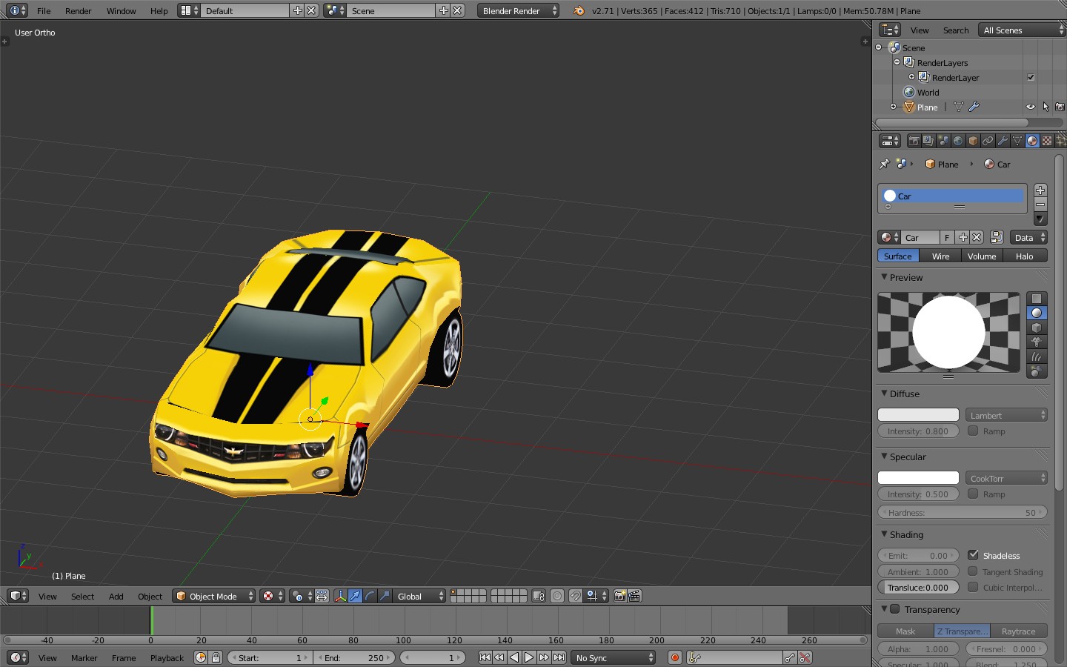Enable the rotate manipulator icon in 3D header
1067x667 pixels.
pyautogui.click(x=370, y=596)
